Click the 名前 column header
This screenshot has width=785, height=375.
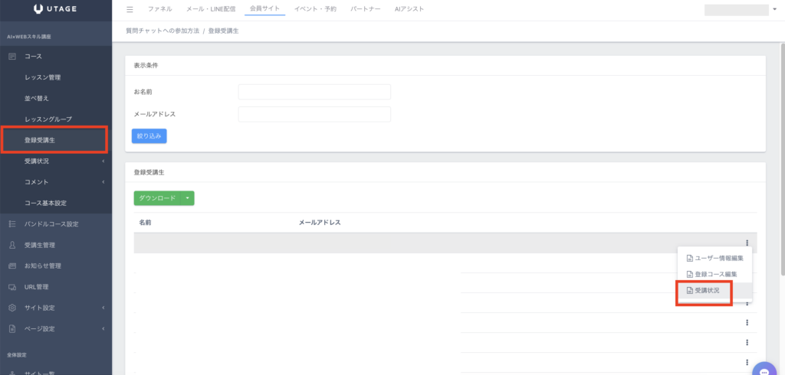(145, 223)
